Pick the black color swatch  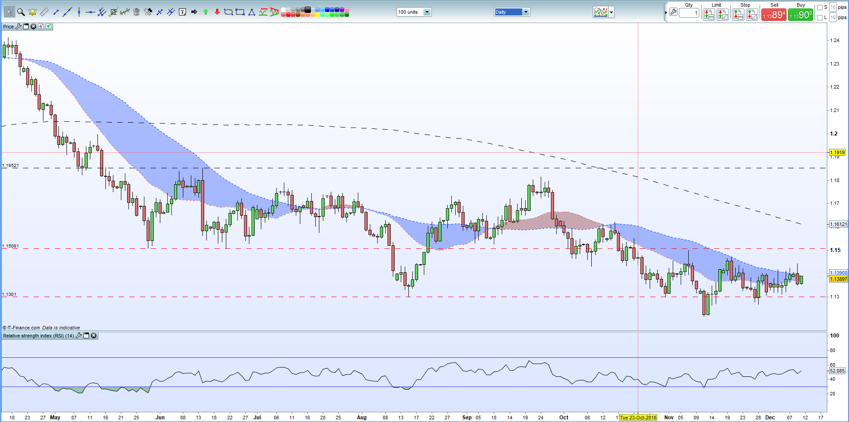307,9
